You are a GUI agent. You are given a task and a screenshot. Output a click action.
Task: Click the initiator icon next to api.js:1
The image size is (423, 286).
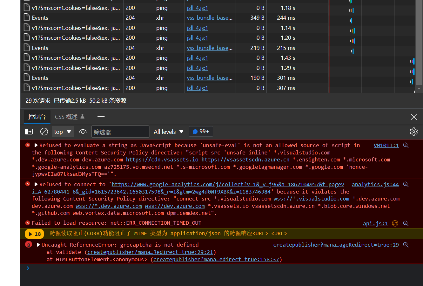tap(395, 223)
